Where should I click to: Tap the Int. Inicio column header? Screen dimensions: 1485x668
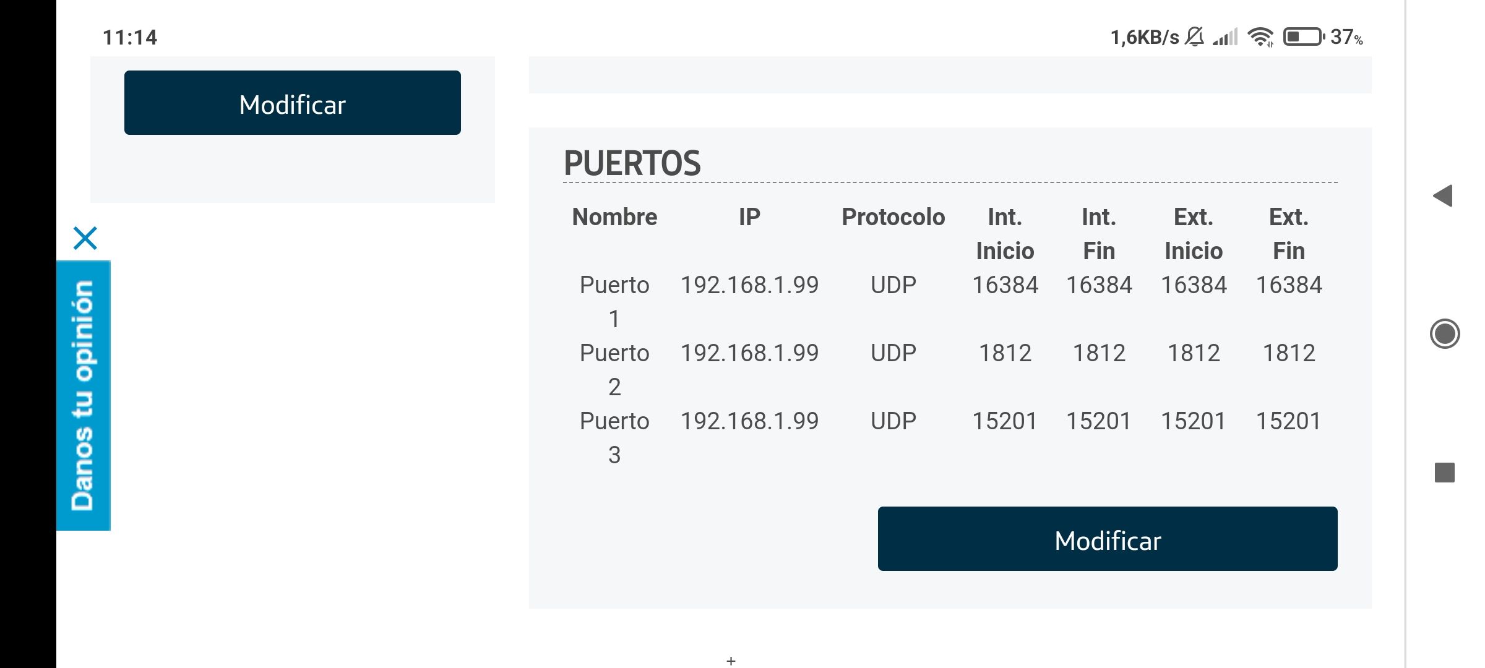(1005, 234)
